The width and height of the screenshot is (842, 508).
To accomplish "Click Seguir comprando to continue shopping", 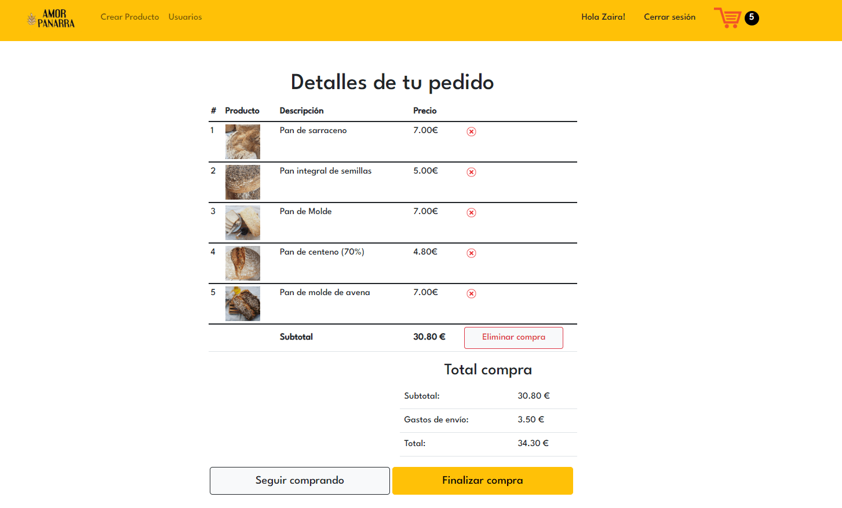I will point(300,480).
